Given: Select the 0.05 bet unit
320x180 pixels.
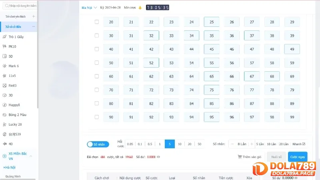Looking at the screenshot, I should (x=130, y=144).
